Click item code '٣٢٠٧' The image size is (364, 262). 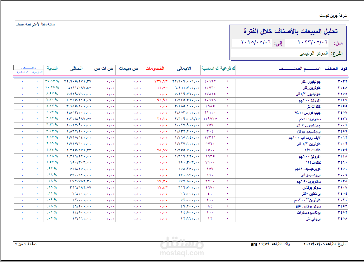click(x=342, y=187)
